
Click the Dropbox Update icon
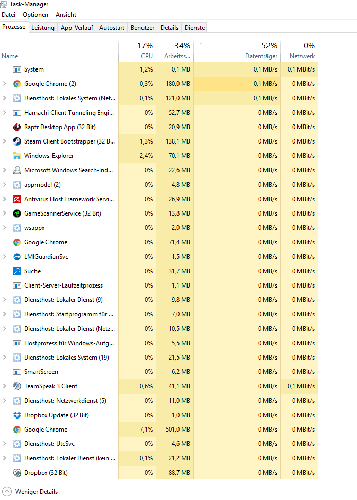pos(17,415)
